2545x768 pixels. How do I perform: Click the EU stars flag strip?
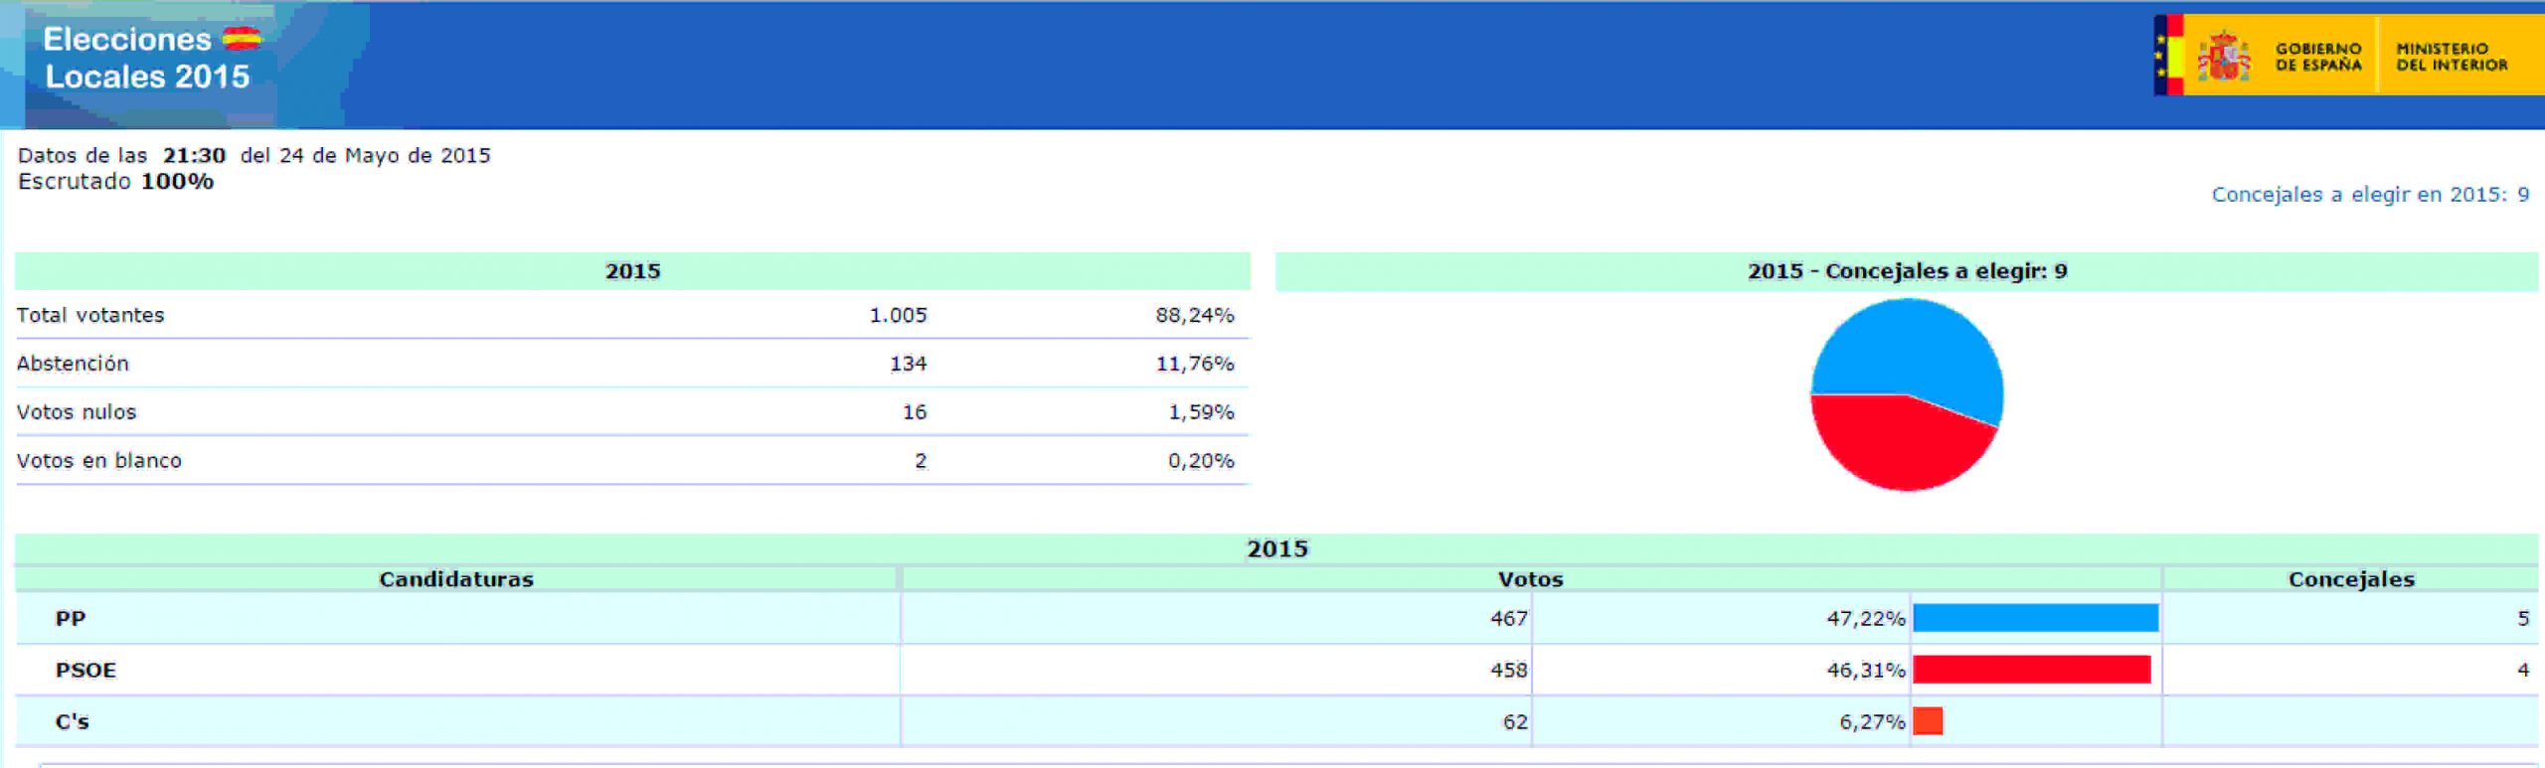[x=2160, y=57]
